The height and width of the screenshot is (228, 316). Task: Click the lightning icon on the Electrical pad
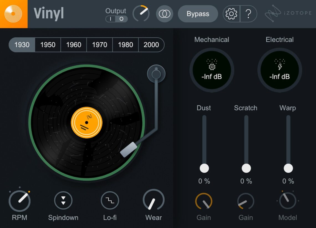[280, 67]
